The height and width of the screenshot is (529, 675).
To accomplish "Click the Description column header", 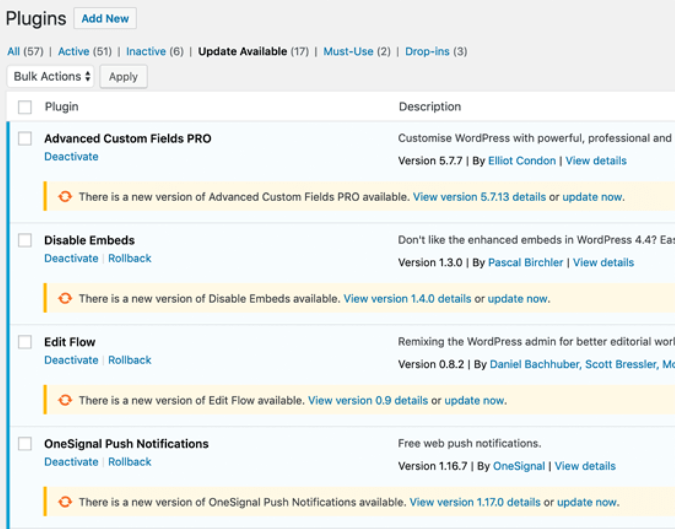I will coord(429,107).
